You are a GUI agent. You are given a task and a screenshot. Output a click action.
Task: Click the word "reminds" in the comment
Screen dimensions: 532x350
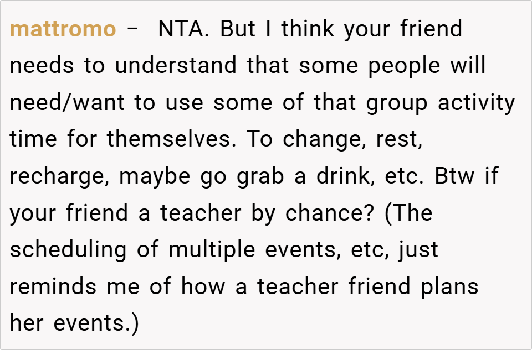[60, 286]
